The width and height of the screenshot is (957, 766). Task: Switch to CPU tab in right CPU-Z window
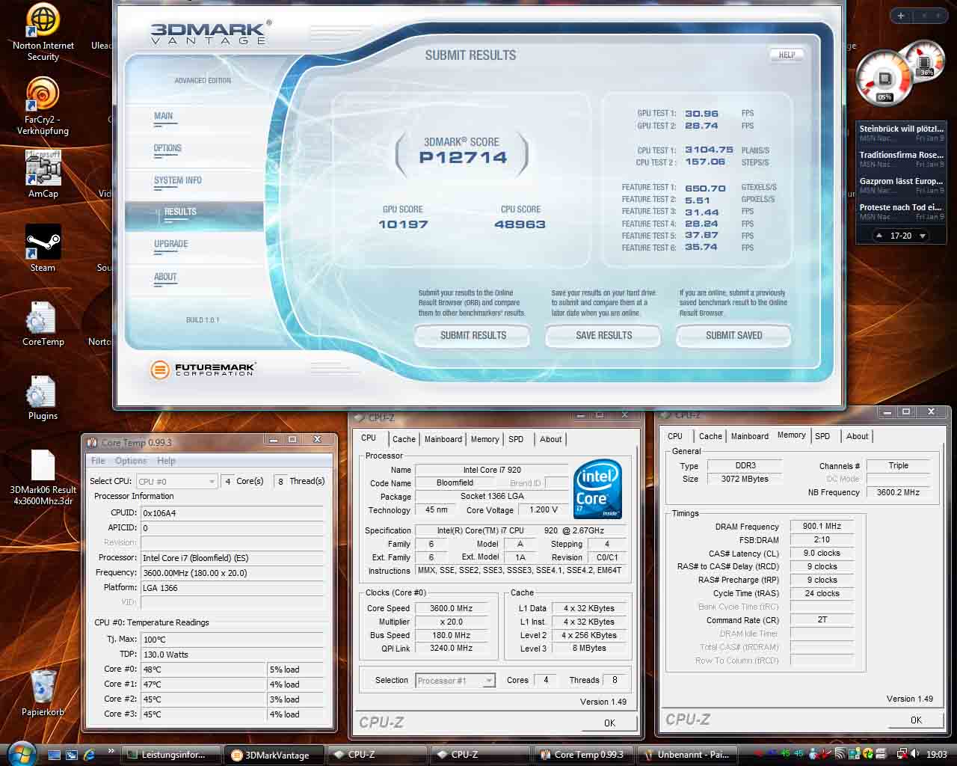pyautogui.click(x=675, y=436)
